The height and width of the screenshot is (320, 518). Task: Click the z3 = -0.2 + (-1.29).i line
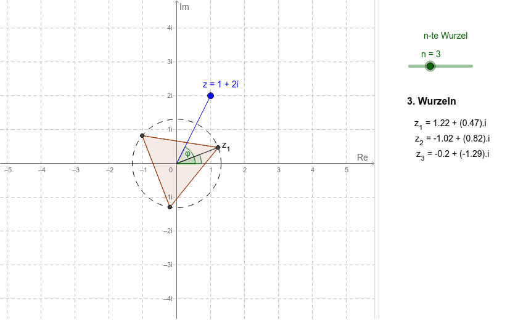[x=453, y=154]
